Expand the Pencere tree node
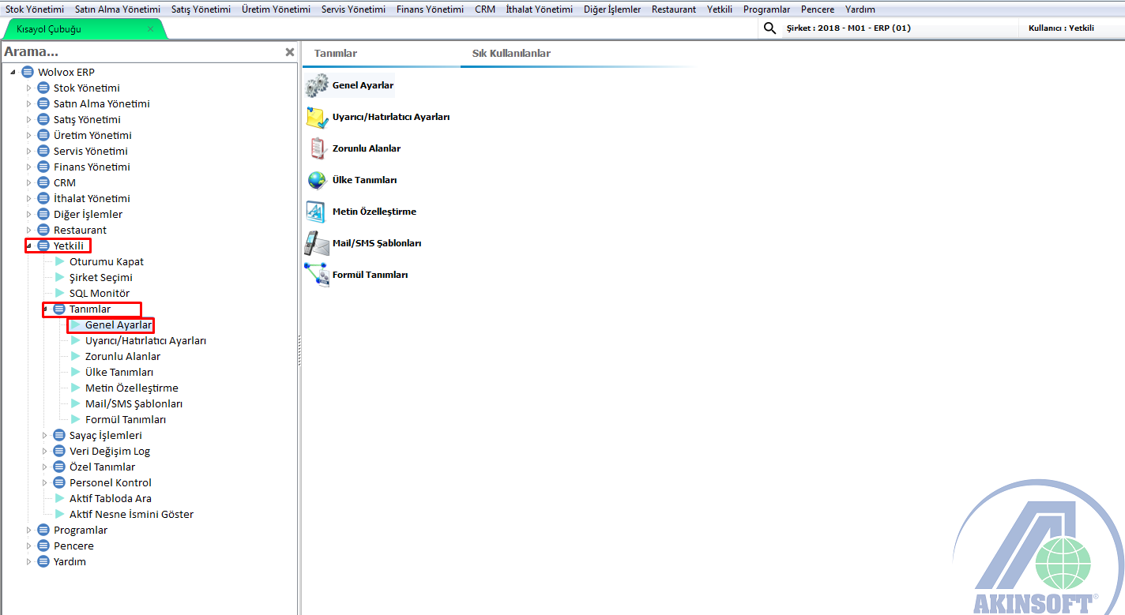Viewport: 1125px width, 615px height. [x=29, y=546]
